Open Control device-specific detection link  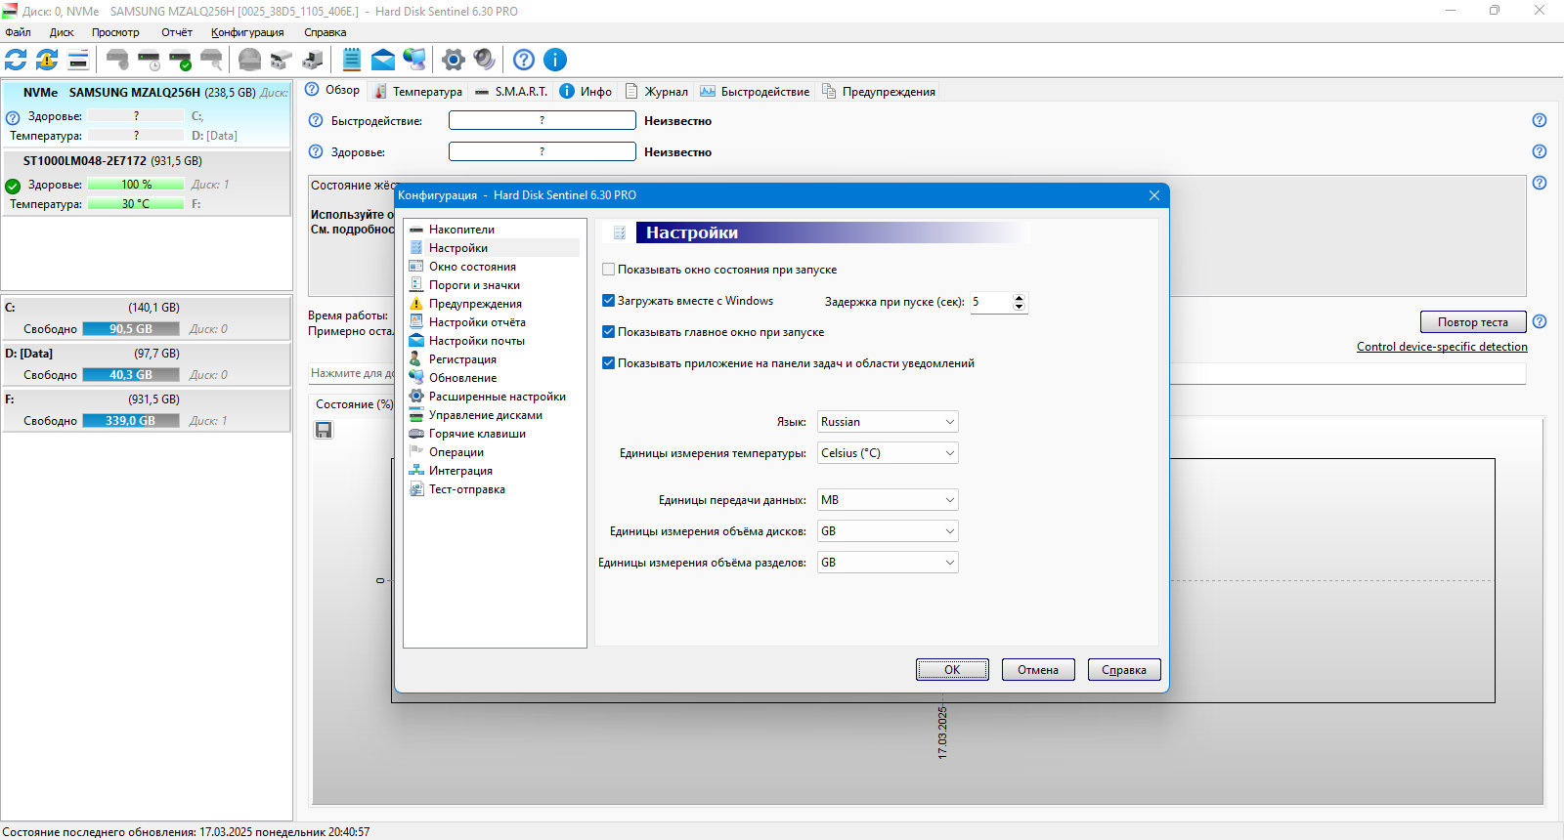point(1442,347)
